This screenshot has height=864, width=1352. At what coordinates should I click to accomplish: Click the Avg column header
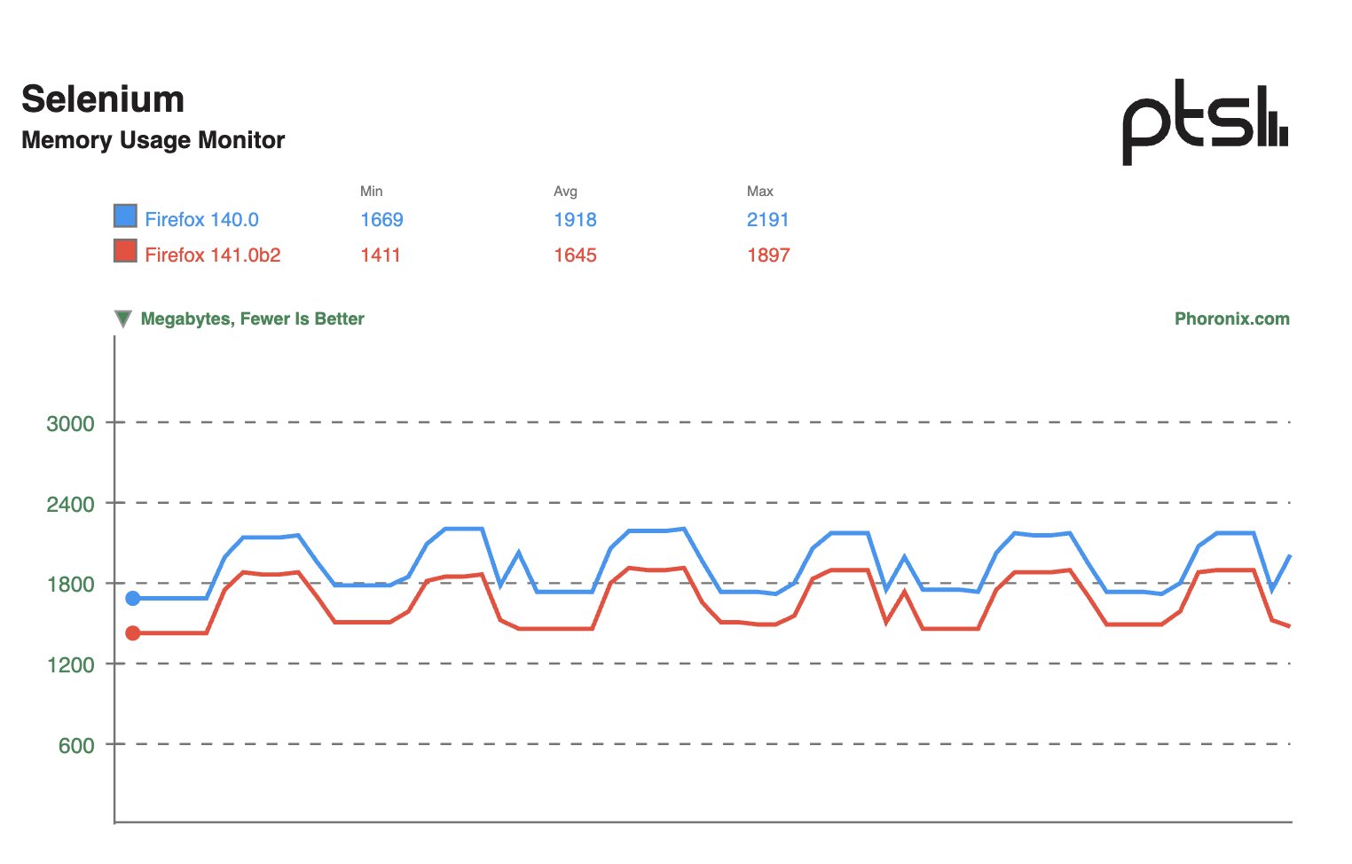pos(565,192)
